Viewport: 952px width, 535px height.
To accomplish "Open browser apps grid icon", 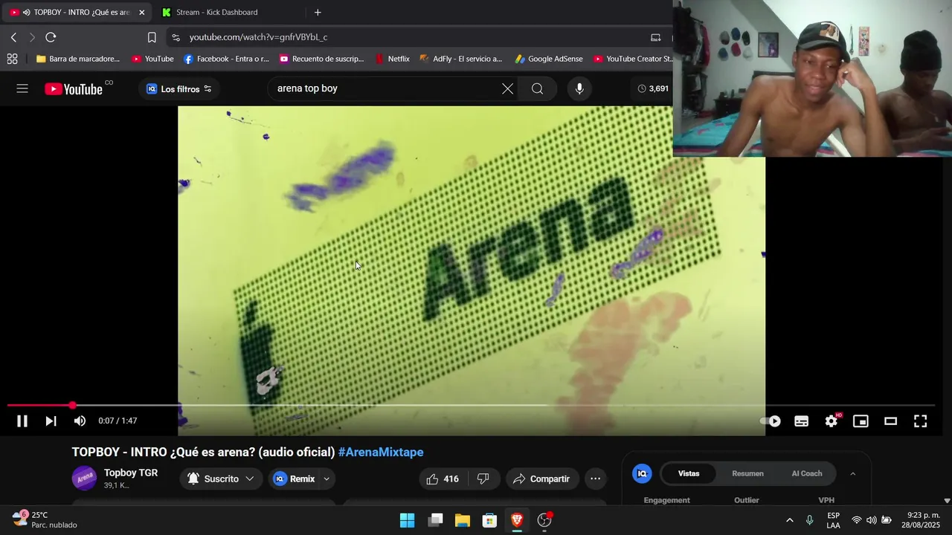I will pos(12,59).
